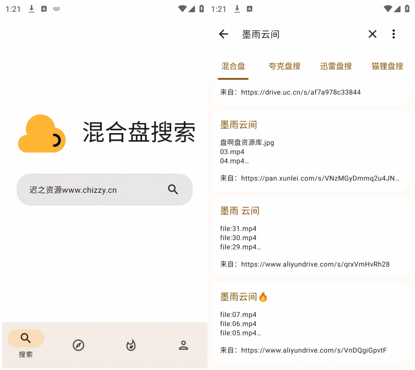Switch to the 夸克盘搜 tab
This screenshot has width=415, height=370.
[285, 66]
